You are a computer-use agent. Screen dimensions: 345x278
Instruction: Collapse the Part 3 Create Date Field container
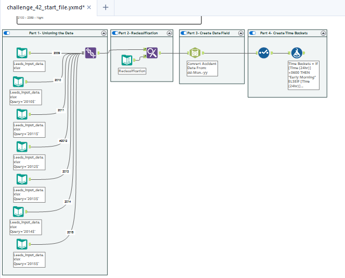tap(241, 33)
